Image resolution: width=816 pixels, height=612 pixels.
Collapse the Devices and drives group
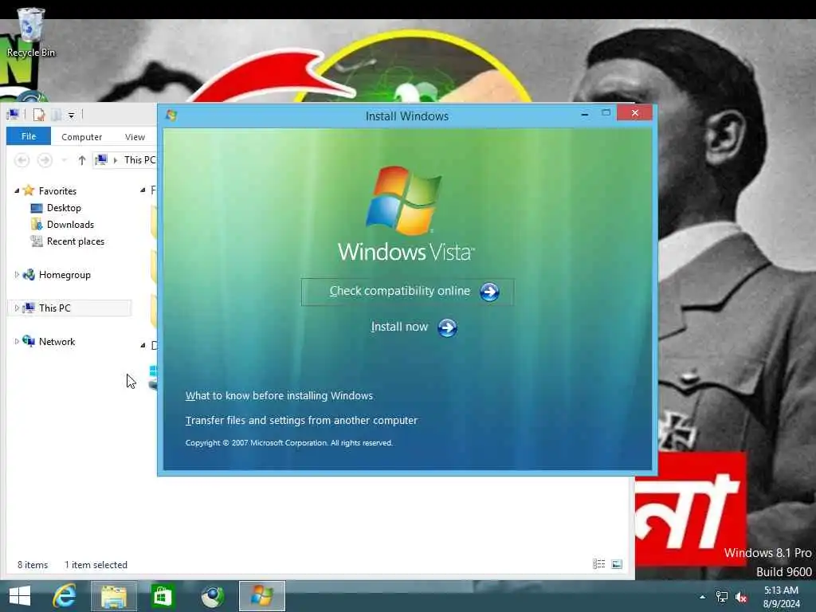(x=143, y=345)
